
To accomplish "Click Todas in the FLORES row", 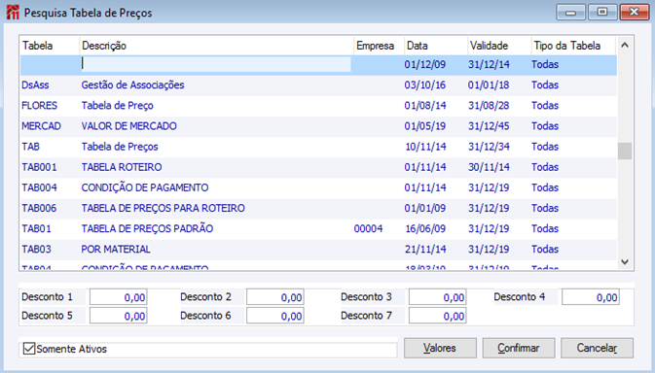I will point(545,106).
